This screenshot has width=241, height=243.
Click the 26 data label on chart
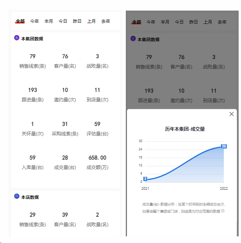[224, 146]
